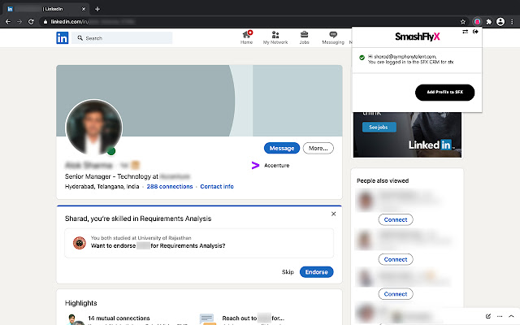Bookmark this page with the star
Image resolution: width=520 pixels, height=325 pixels.
[x=463, y=22]
